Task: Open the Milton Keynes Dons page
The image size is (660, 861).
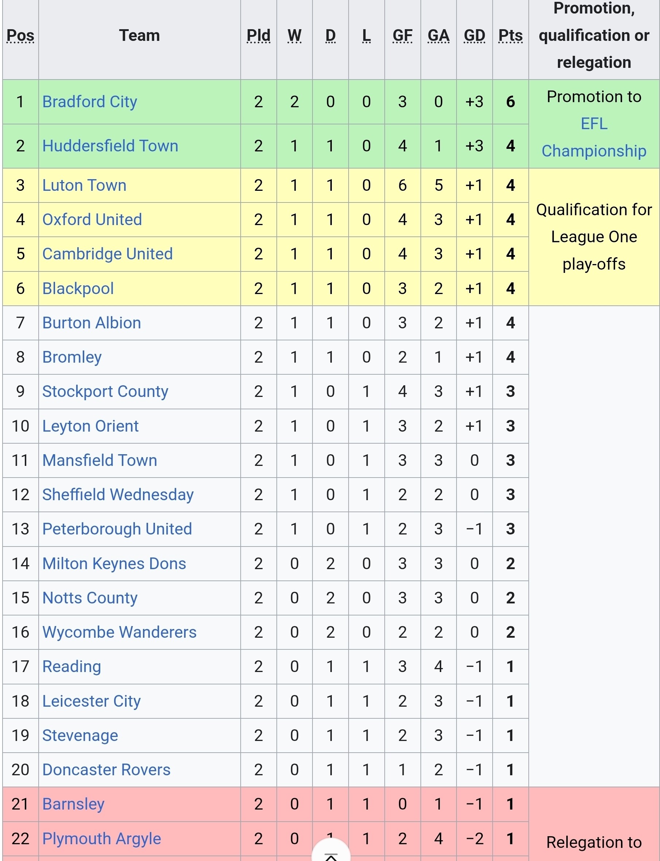Action: [114, 564]
